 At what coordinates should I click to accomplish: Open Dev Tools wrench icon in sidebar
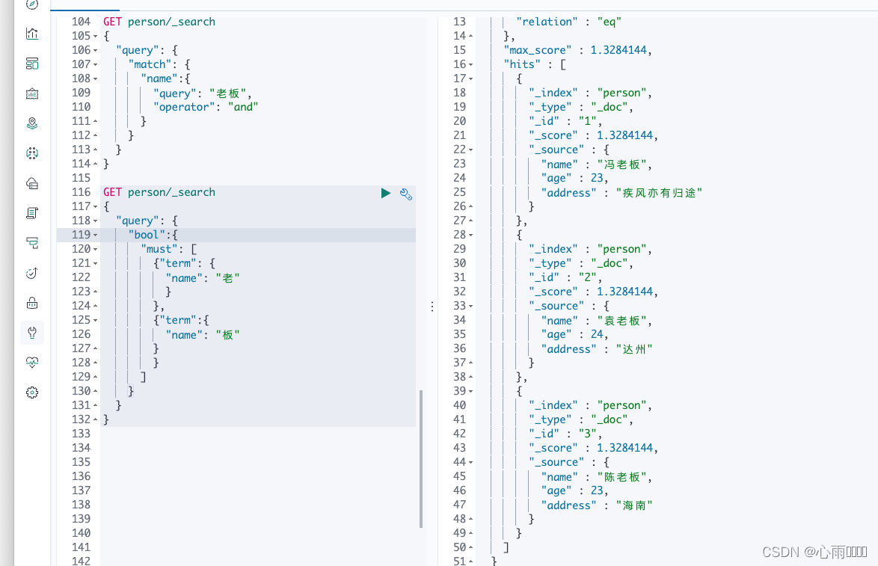coord(32,333)
